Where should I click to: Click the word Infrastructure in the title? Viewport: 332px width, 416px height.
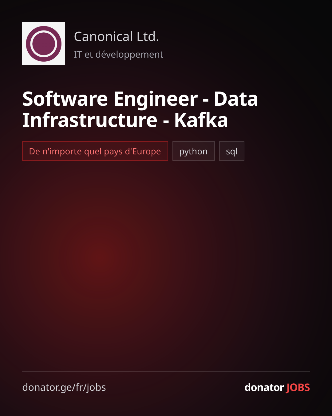click(90, 120)
